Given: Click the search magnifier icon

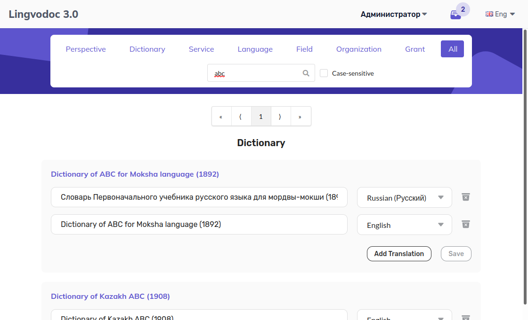Looking at the screenshot, I should pyautogui.click(x=306, y=73).
